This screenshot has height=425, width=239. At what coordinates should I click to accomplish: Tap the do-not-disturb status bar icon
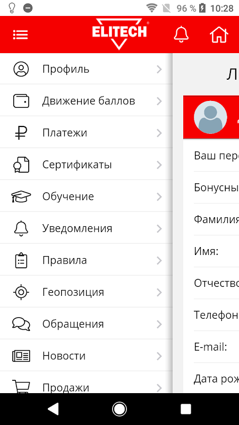click(x=28, y=8)
